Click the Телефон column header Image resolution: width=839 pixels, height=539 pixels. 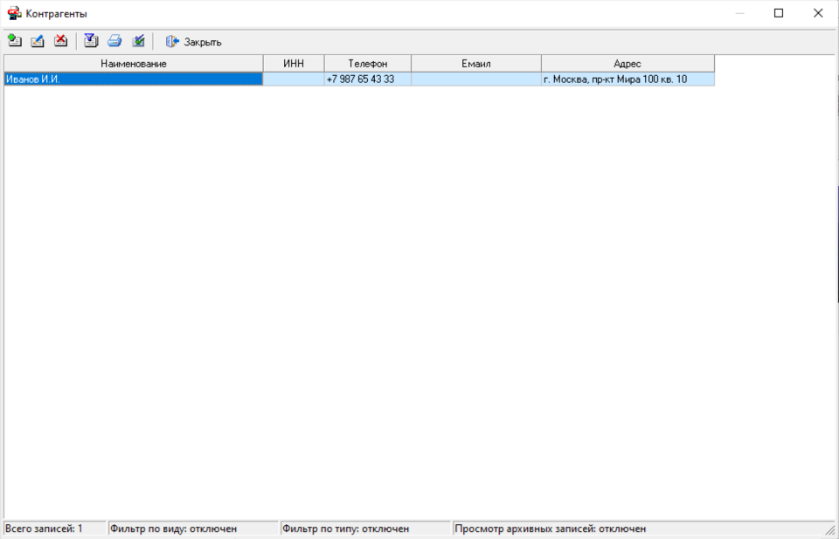(x=368, y=64)
